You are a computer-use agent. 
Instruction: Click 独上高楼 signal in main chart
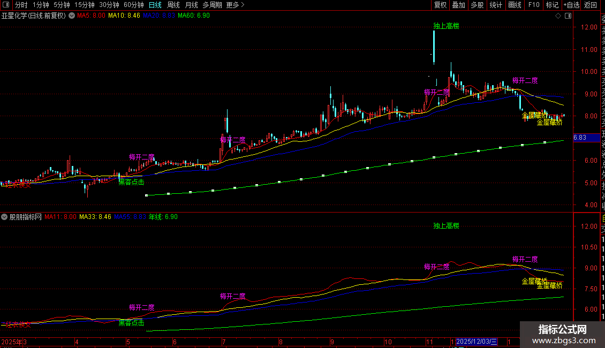(446, 26)
